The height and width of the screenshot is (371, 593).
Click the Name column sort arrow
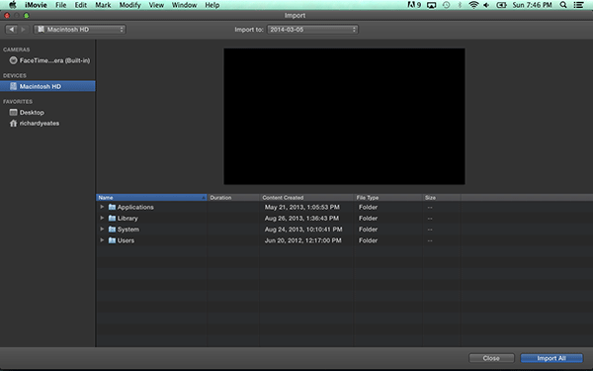[204, 198]
